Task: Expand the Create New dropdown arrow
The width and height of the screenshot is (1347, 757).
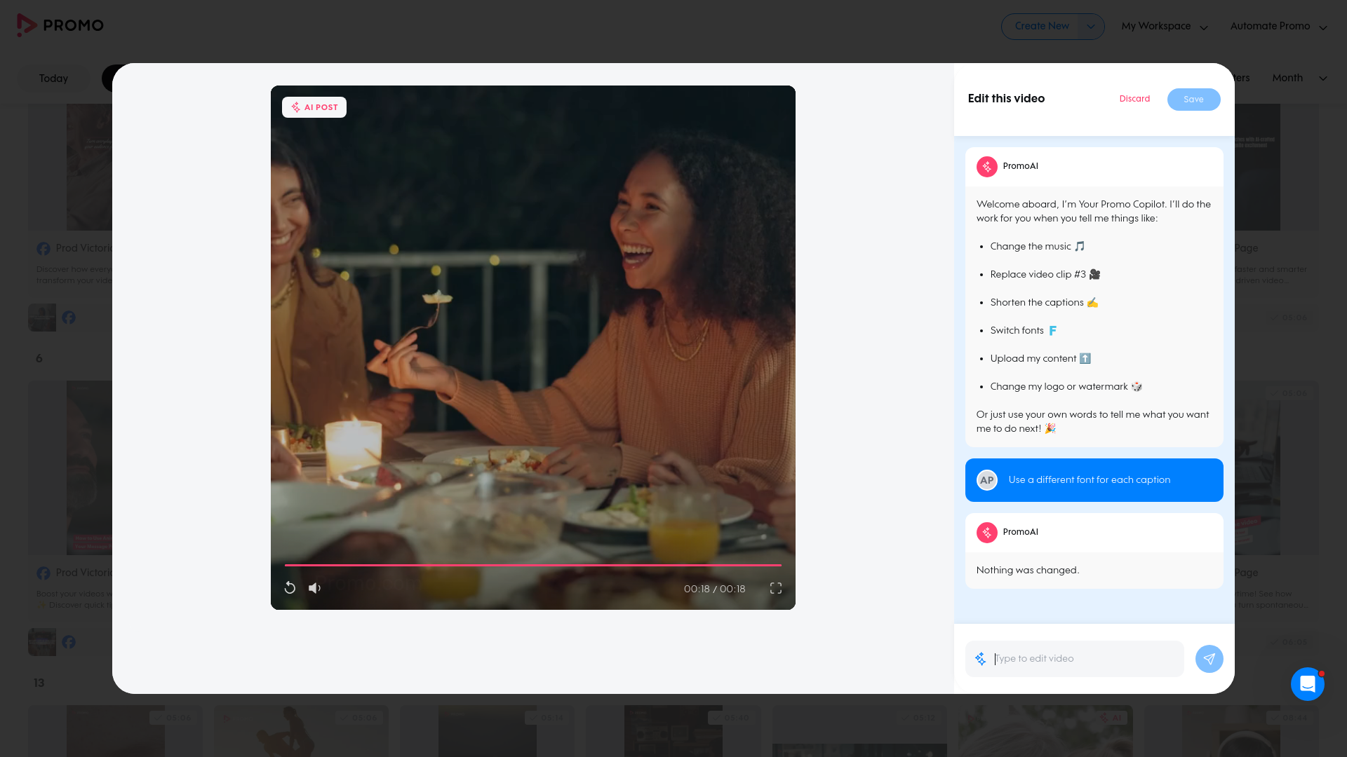Action: coord(1090,27)
